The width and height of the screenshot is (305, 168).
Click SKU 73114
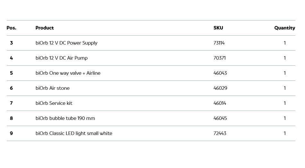tap(219, 43)
